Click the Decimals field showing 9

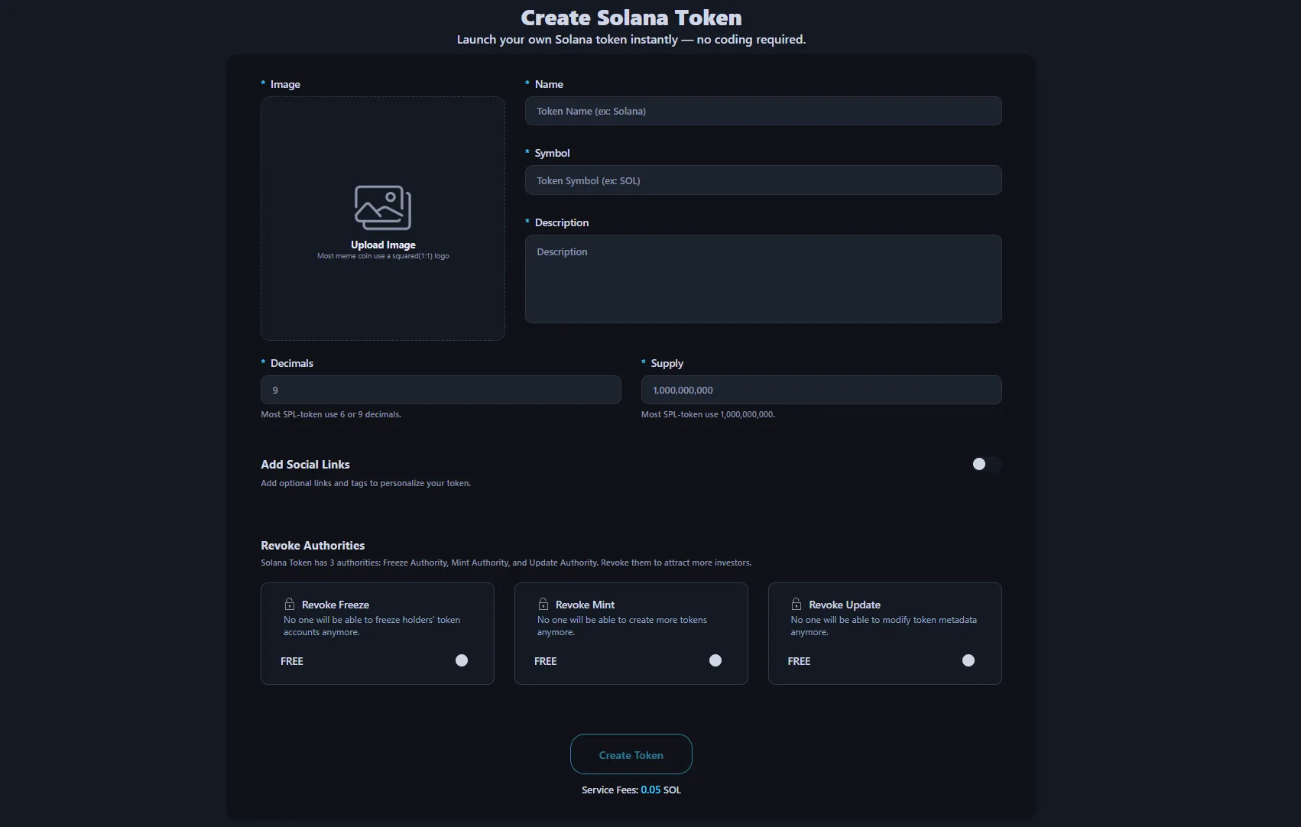[440, 390]
